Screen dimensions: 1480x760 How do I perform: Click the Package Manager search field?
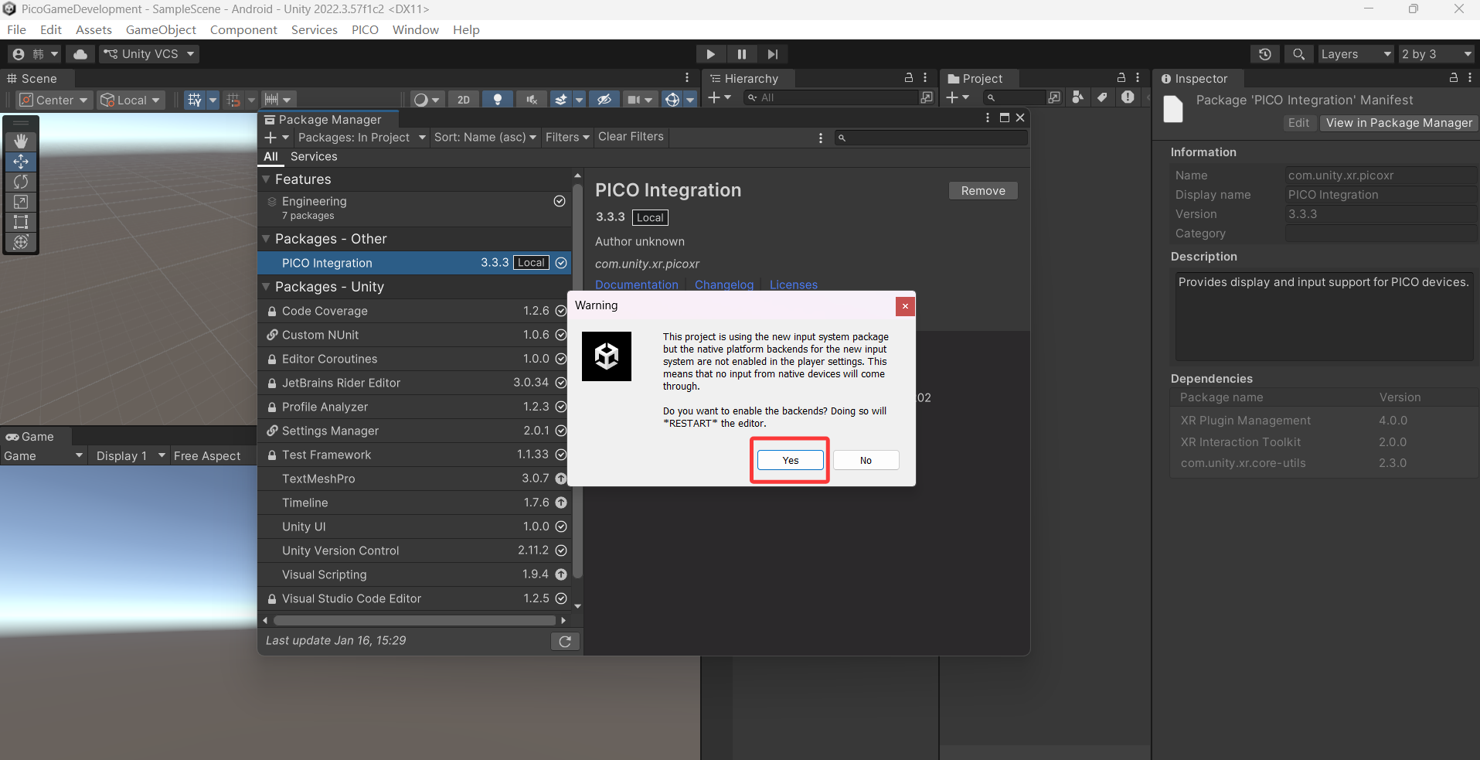pos(931,138)
